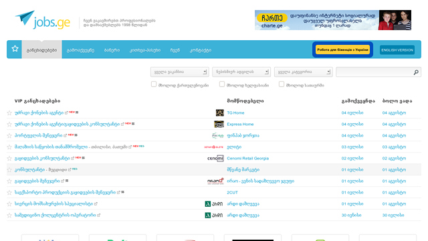Open the Express Home company link

pyautogui.click(x=240, y=124)
